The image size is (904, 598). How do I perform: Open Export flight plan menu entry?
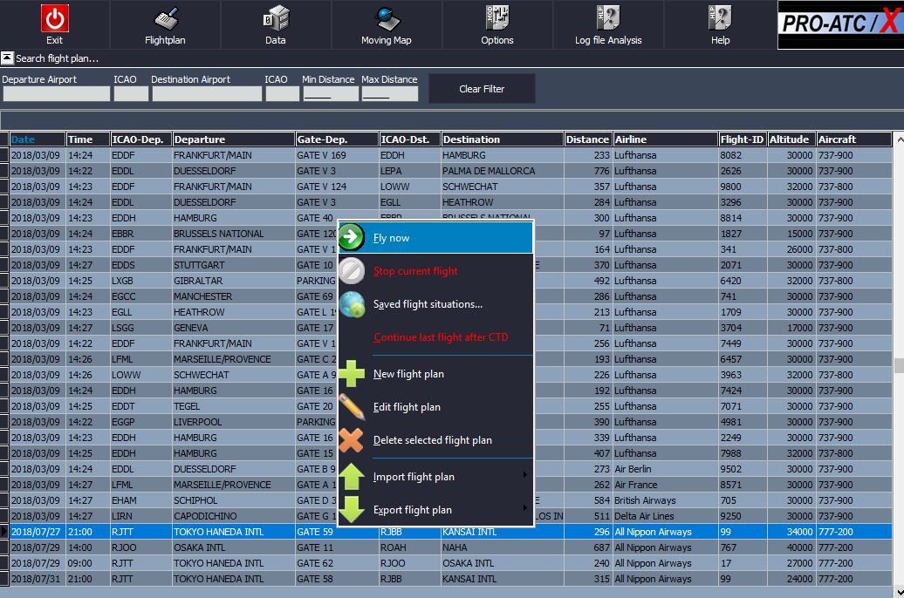(x=435, y=510)
